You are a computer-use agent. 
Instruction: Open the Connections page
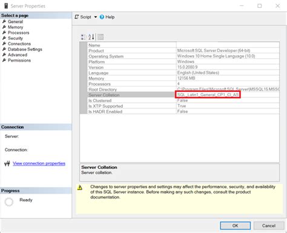19,44
